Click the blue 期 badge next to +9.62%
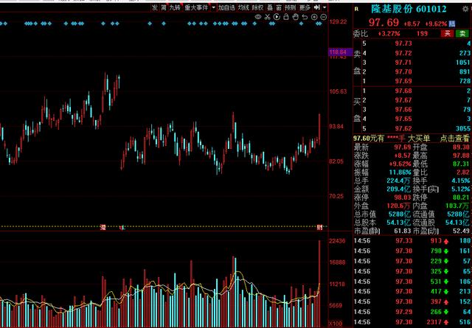The image size is (472, 328). (x=452, y=24)
